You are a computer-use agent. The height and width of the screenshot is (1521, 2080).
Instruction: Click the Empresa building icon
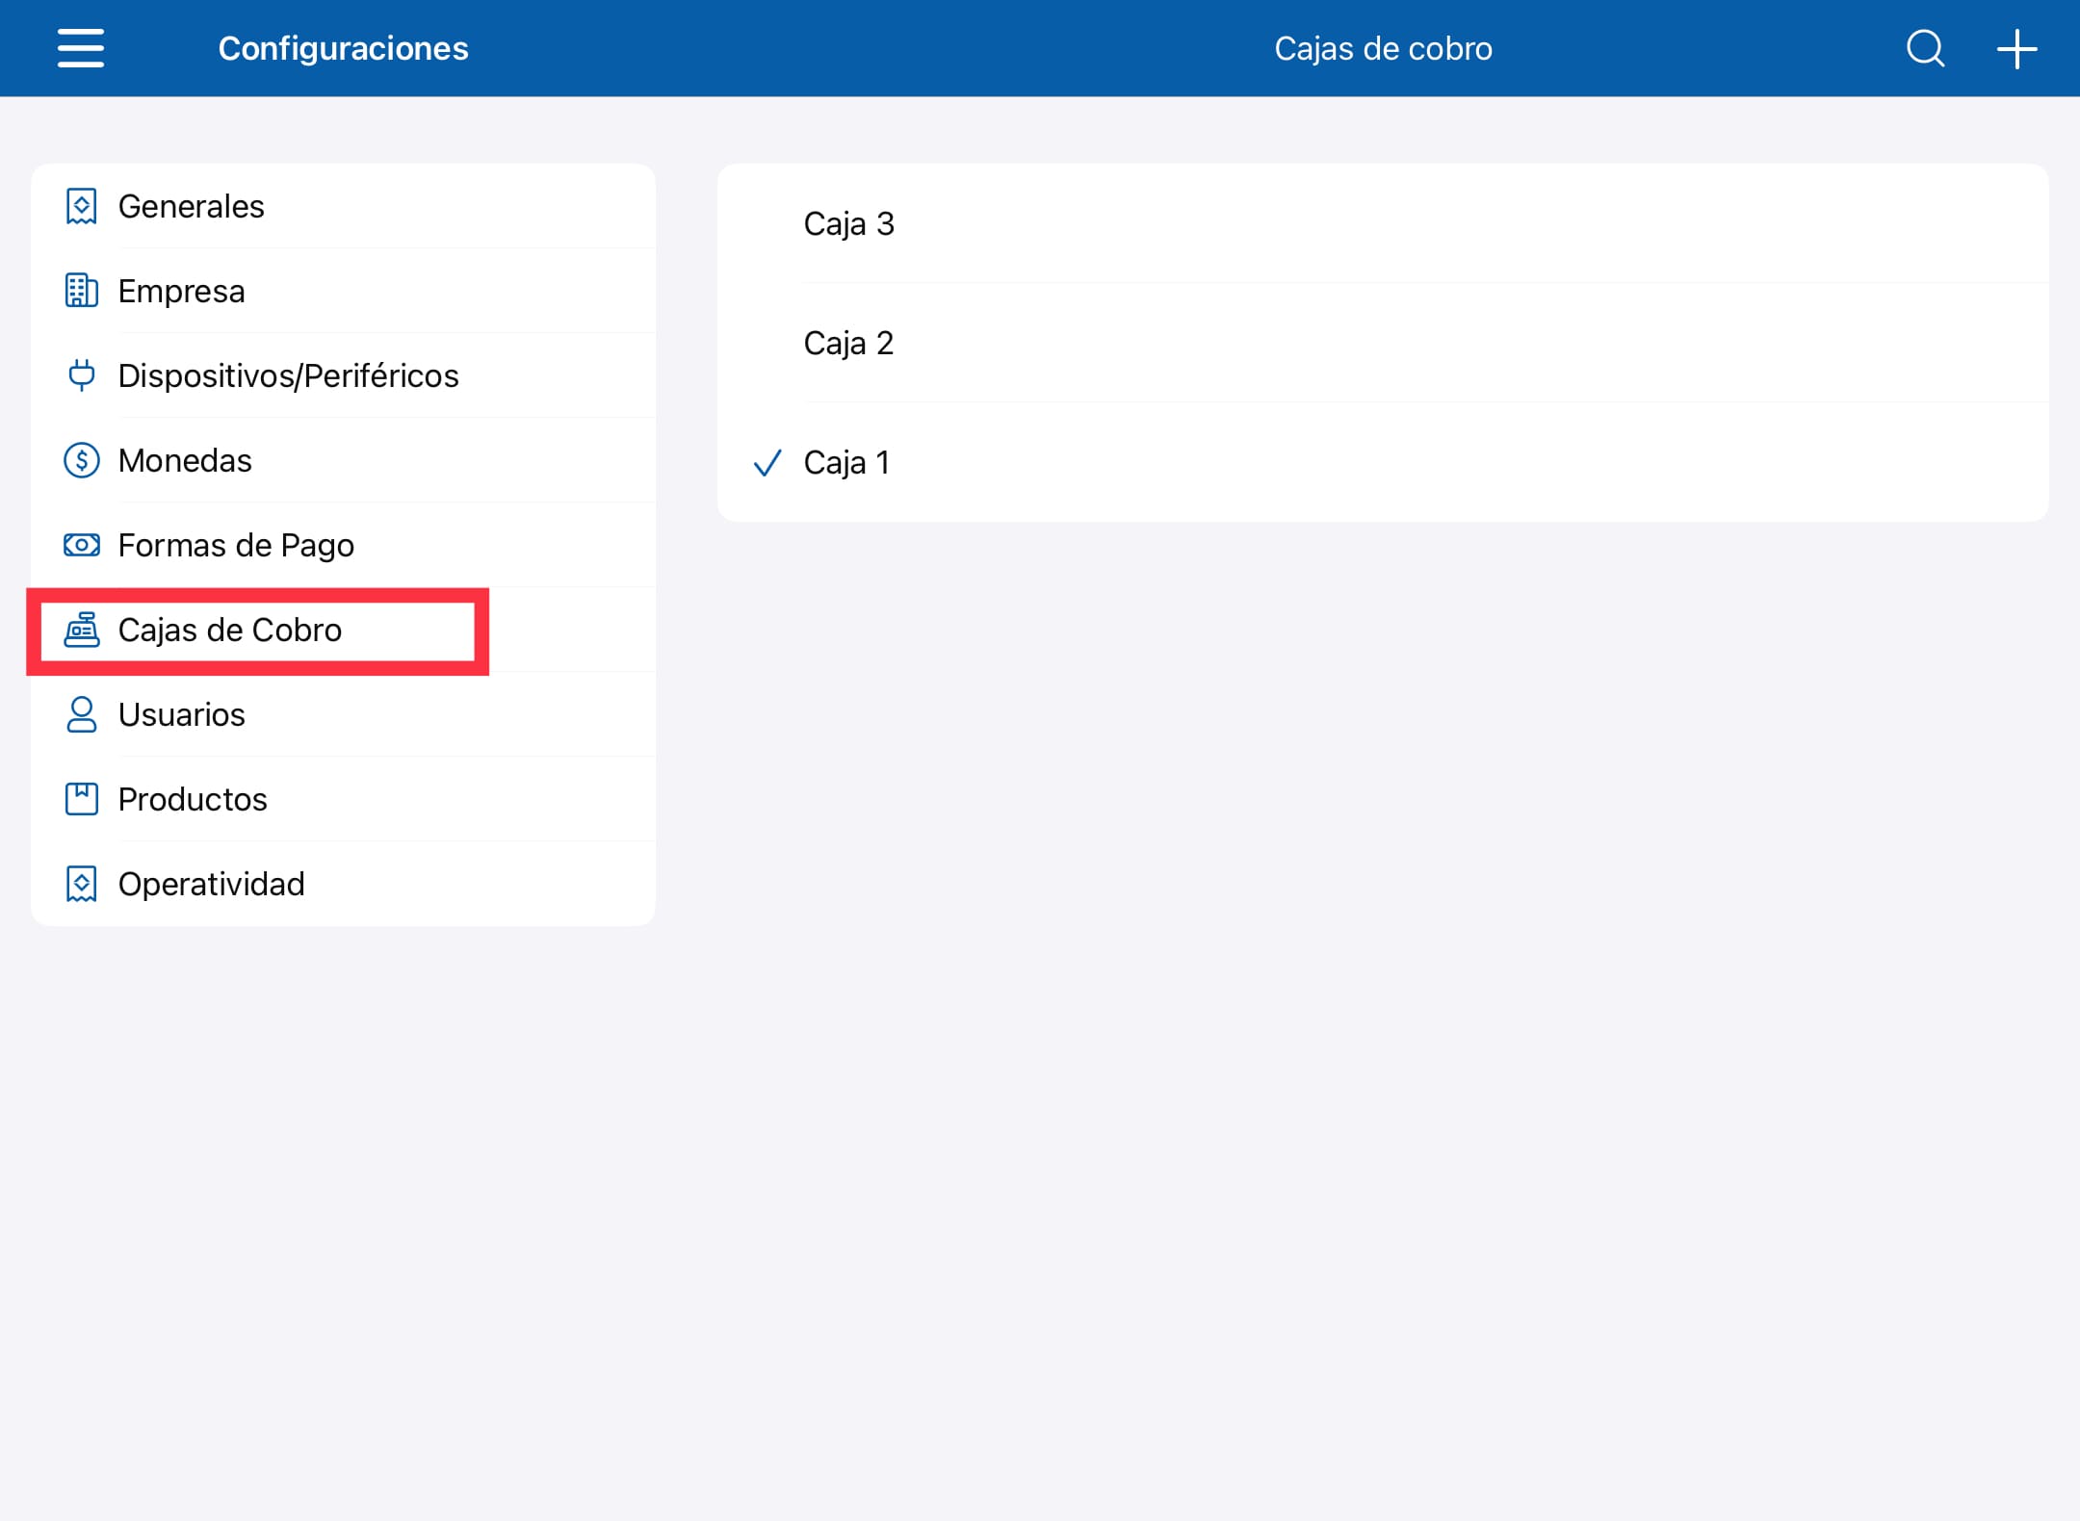[82, 291]
